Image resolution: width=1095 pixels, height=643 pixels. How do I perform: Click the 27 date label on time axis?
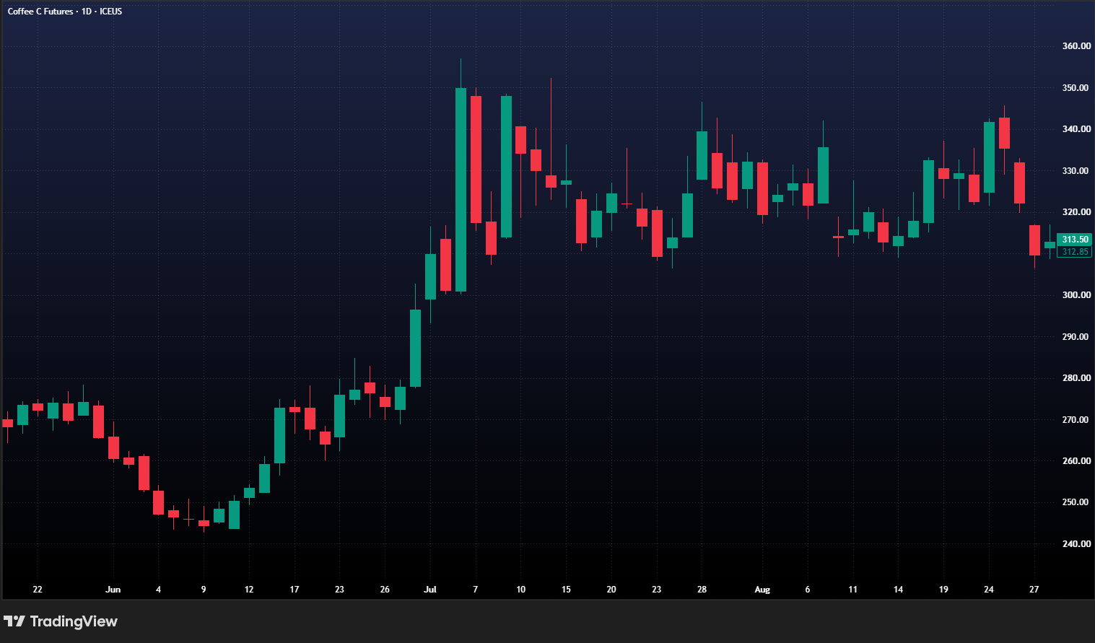pyautogui.click(x=1034, y=590)
